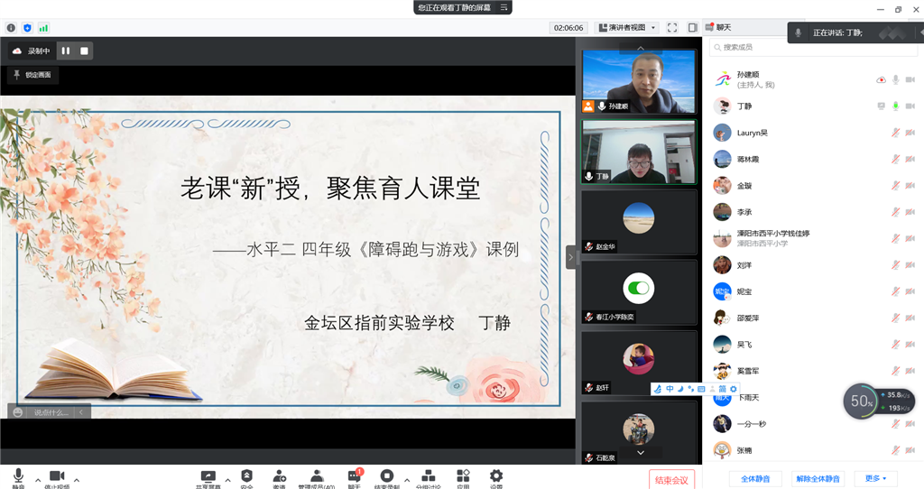Stop the recording using the square button
Image resolution: width=924 pixels, height=489 pixels.
point(84,51)
